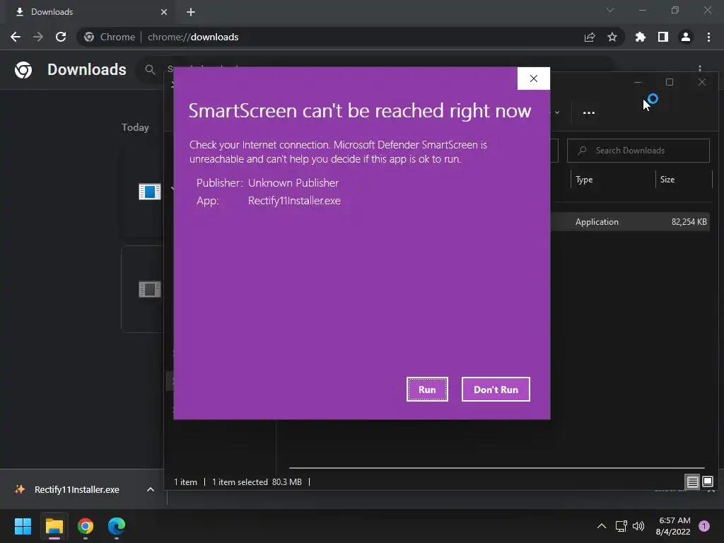Image resolution: width=724 pixels, height=543 pixels.
Task: Open network status tray icon
Action: pos(621,526)
